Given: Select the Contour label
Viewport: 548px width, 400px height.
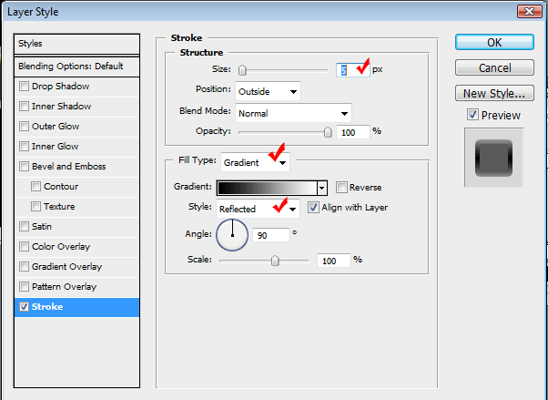Looking at the screenshot, I should tap(61, 186).
